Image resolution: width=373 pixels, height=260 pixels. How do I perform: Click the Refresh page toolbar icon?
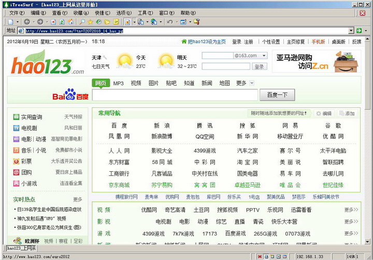click(x=62, y=22)
